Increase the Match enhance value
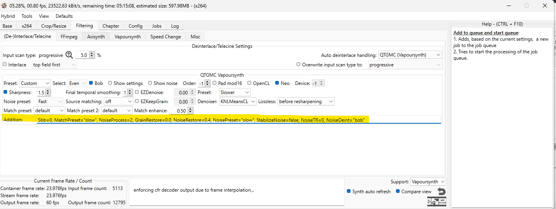The width and height of the screenshot is (556, 209). [190, 109]
